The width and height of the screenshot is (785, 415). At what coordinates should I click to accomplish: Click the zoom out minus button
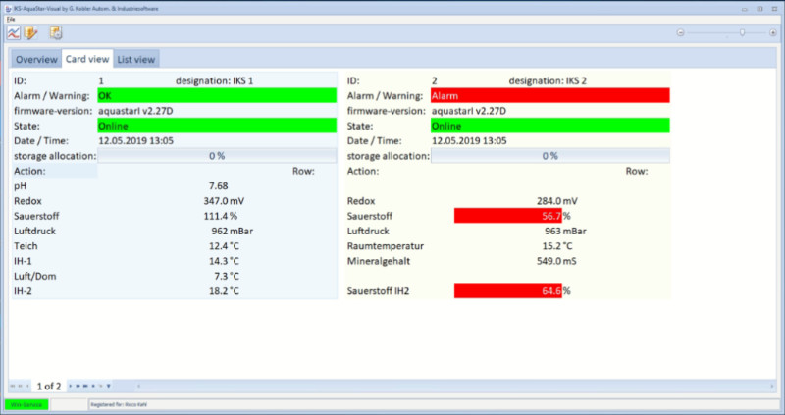(x=680, y=33)
